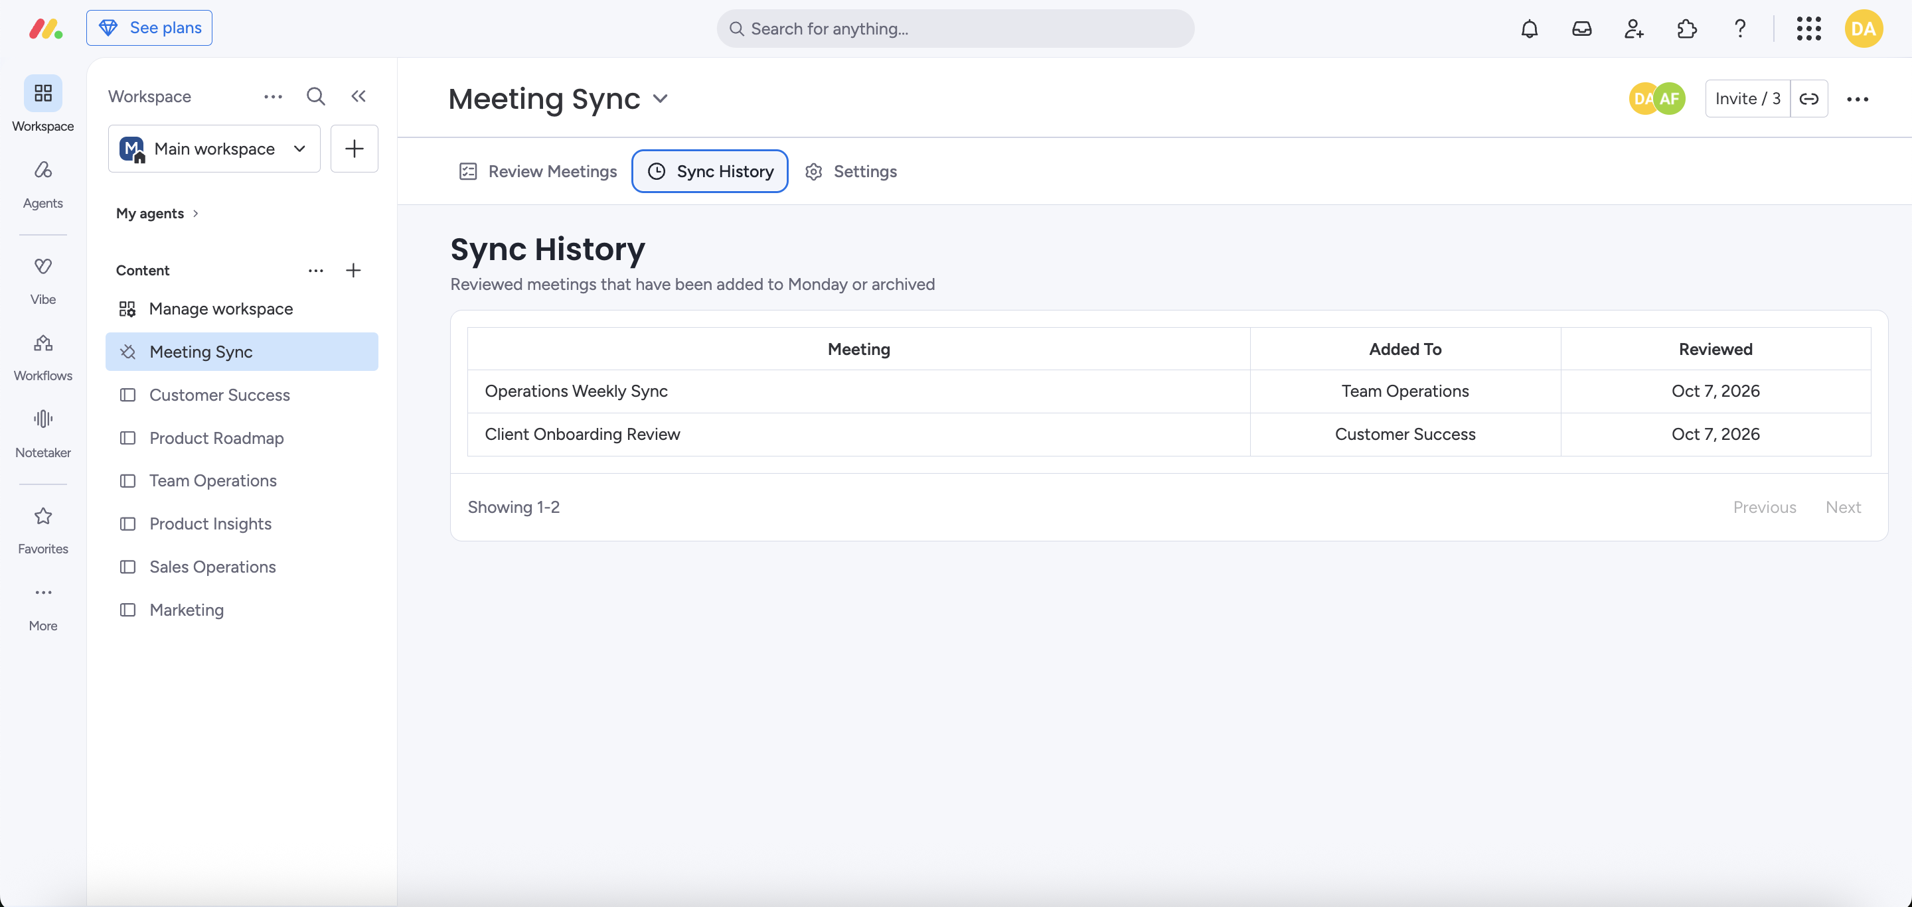Select Meeting Sync in the sidebar
This screenshot has width=1912, height=907.
(x=242, y=352)
